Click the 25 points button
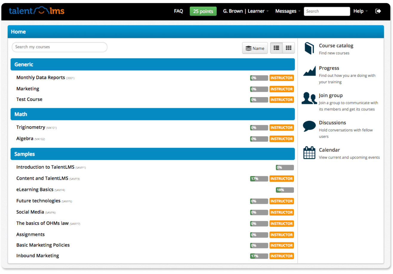The image size is (393, 274). coord(203,11)
